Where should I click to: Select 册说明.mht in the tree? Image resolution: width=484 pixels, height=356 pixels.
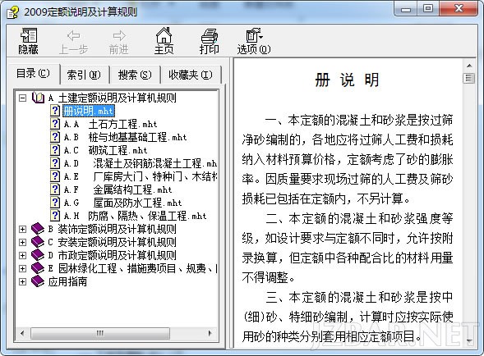[x=88, y=111]
